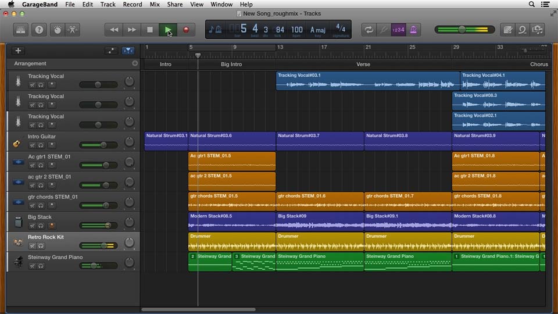Switch LCD display mode note icon
The width and height of the screenshot is (558, 314).
click(x=214, y=30)
